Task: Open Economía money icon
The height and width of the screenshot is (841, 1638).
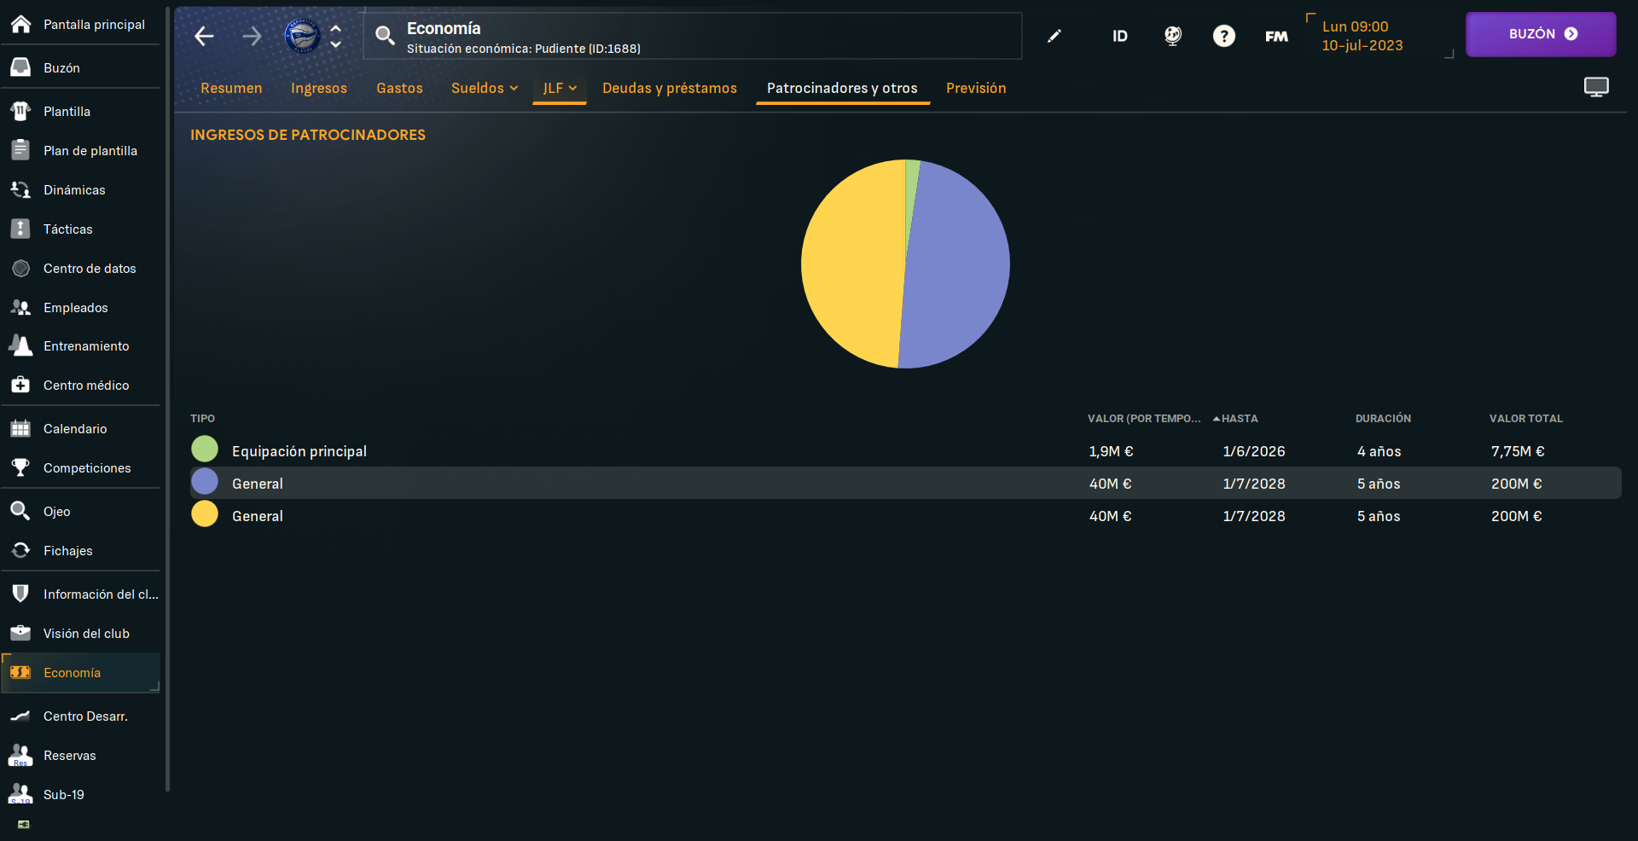Action: coord(20,672)
